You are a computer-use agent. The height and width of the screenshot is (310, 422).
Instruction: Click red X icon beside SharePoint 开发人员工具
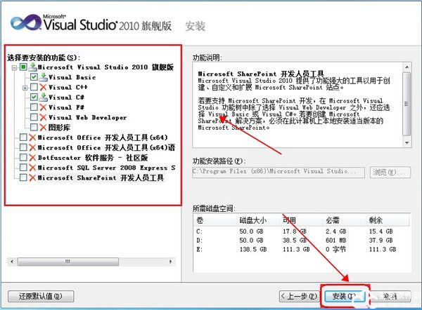pyautogui.click(x=32, y=177)
